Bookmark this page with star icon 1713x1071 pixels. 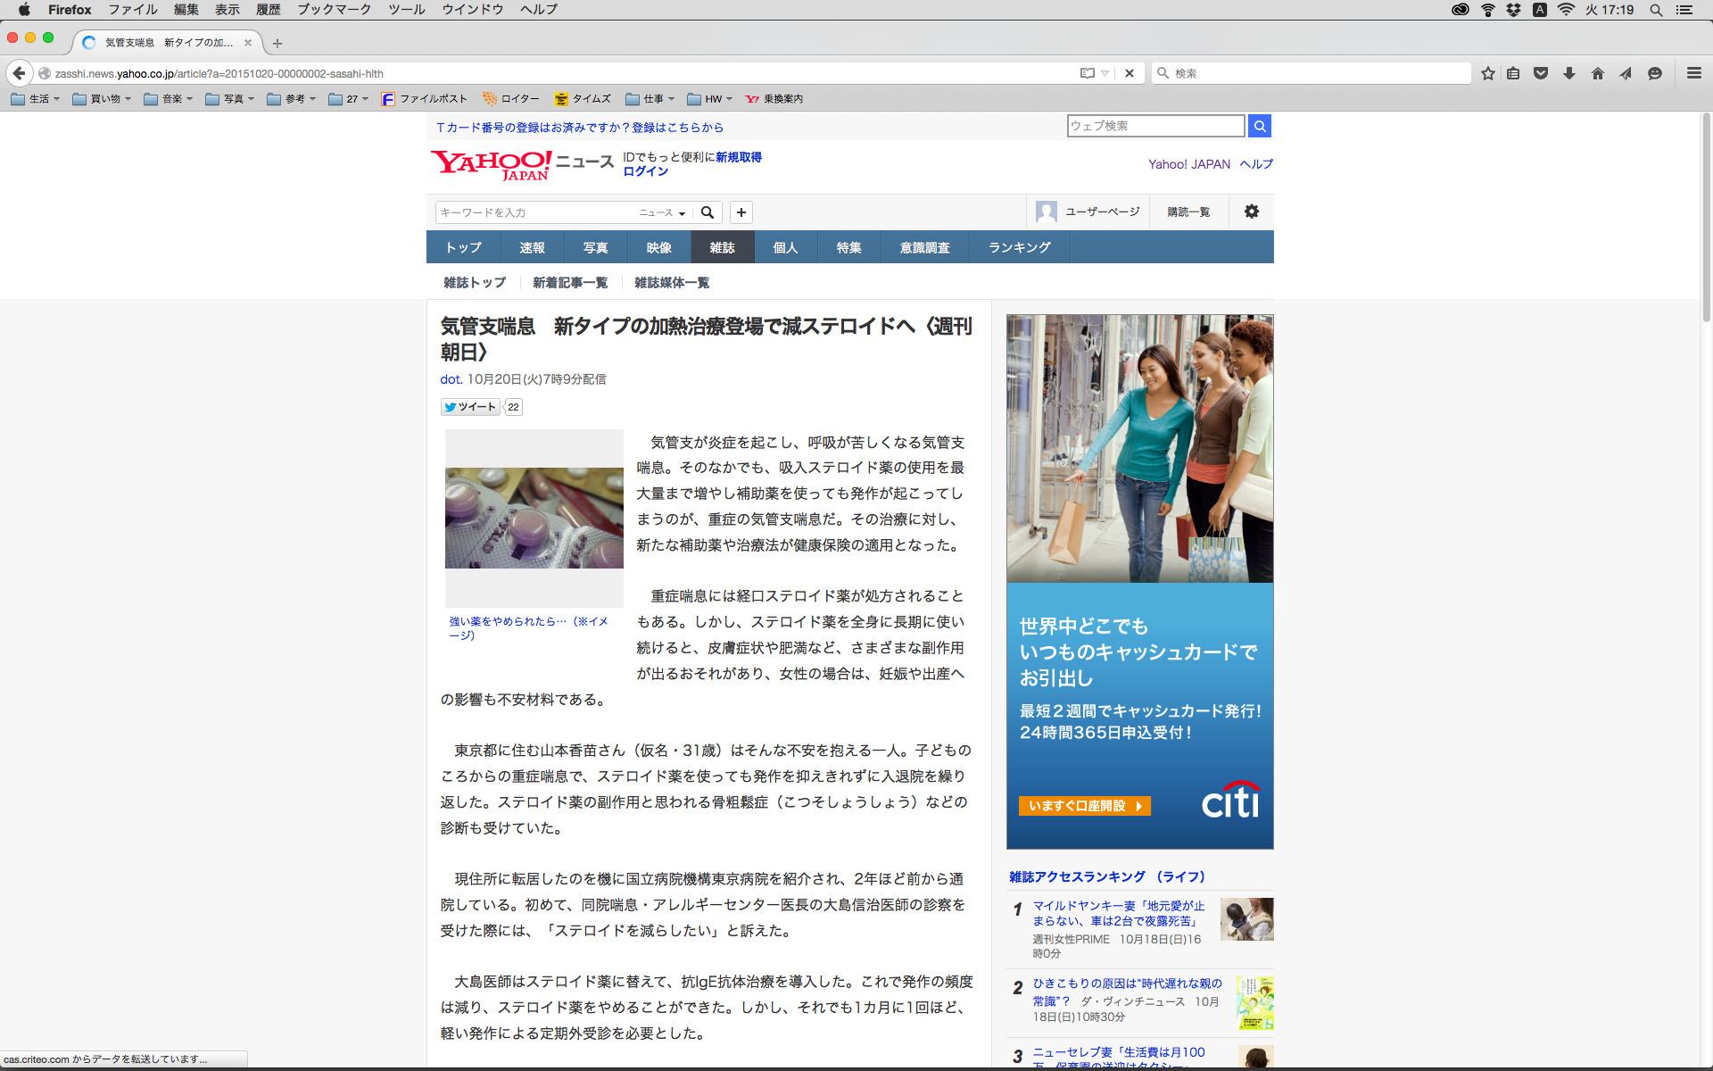[x=1487, y=73]
